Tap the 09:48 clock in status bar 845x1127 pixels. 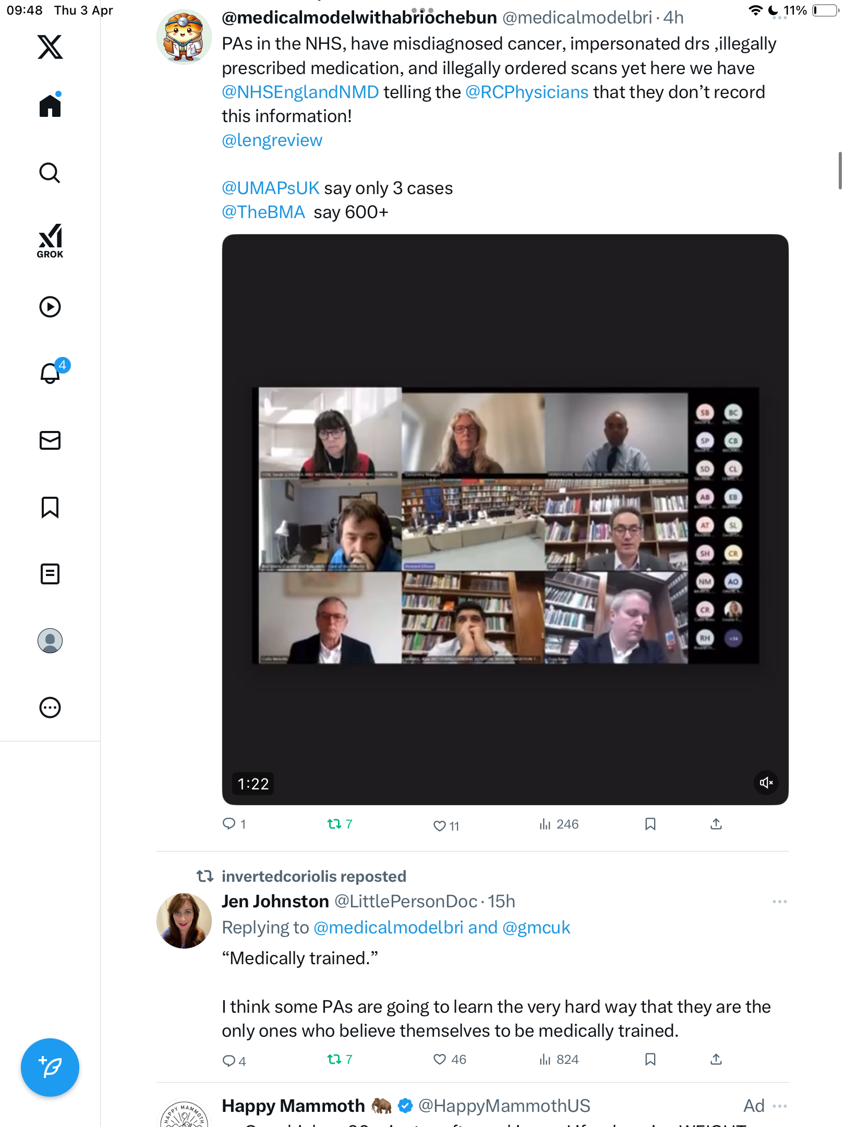click(25, 10)
